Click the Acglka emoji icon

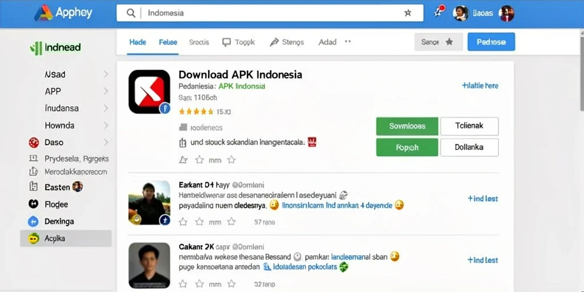34,238
